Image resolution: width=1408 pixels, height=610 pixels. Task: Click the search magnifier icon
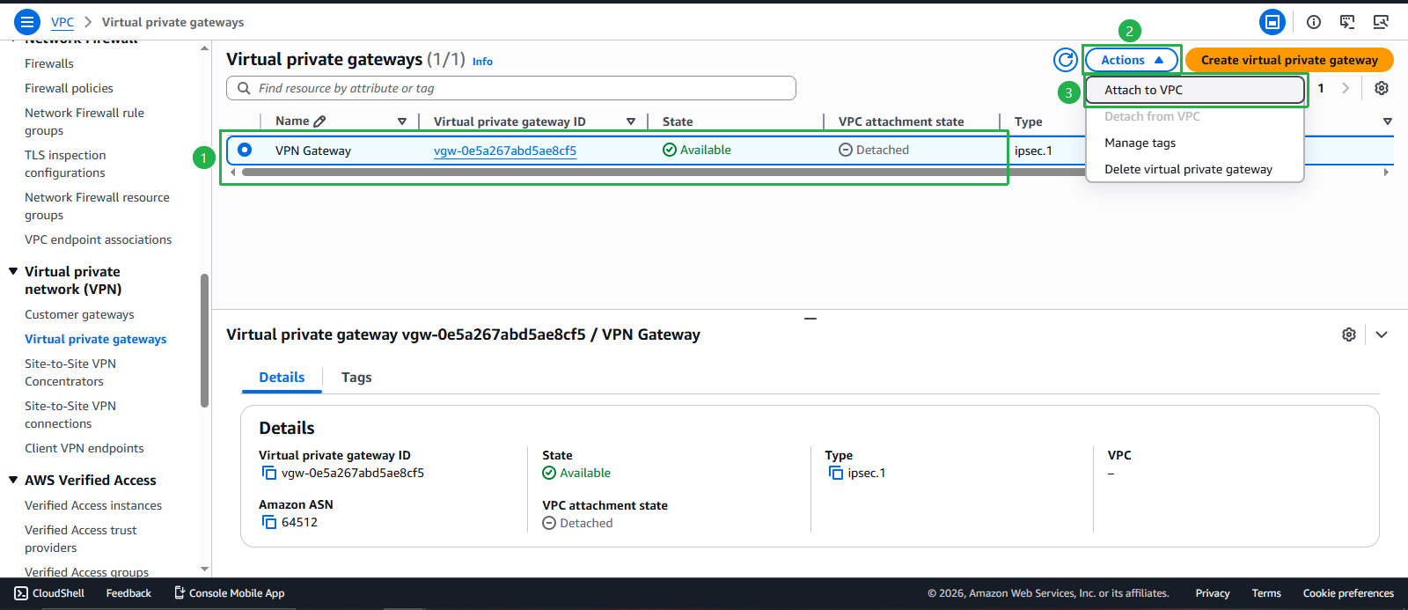coord(244,88)
